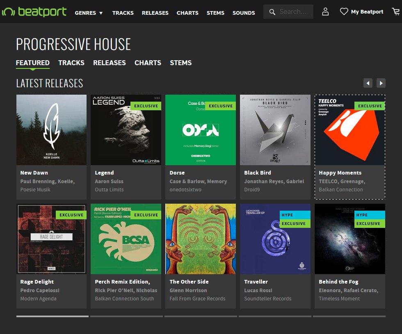Screen dimensions: 402x334
Task: Open the shopping cart icon
Action: 396,11
